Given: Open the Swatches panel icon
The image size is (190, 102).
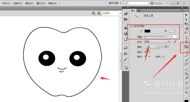Looking at the screenshot, I should coord(126,19).
